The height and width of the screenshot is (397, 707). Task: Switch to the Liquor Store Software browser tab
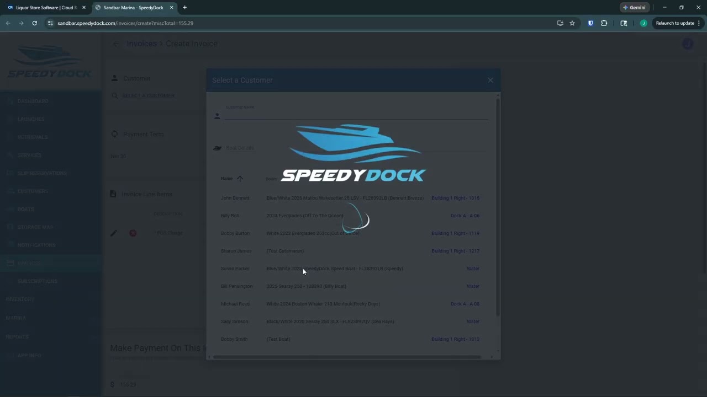pyautogui.click(x=45, y=8)
